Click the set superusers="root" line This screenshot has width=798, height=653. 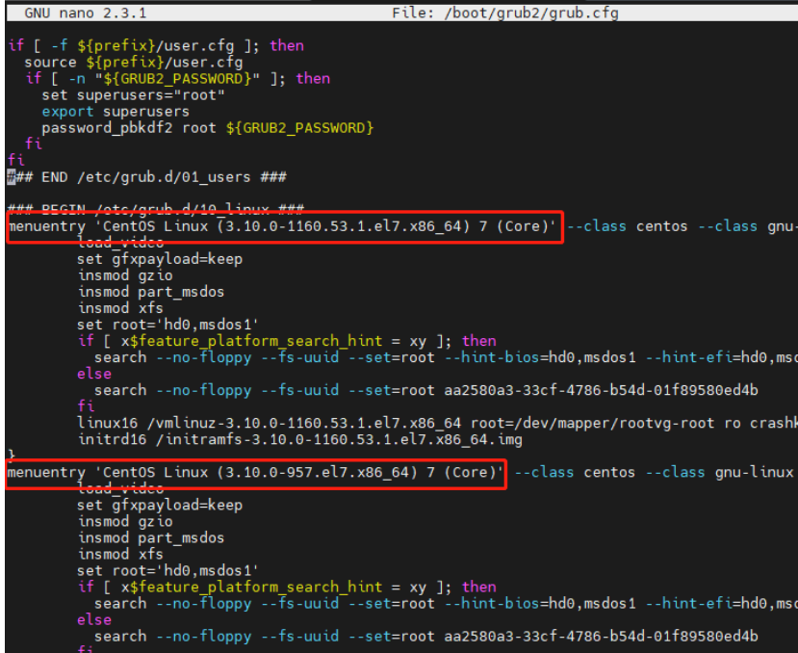pyautogui.click(x=133, y=94)
